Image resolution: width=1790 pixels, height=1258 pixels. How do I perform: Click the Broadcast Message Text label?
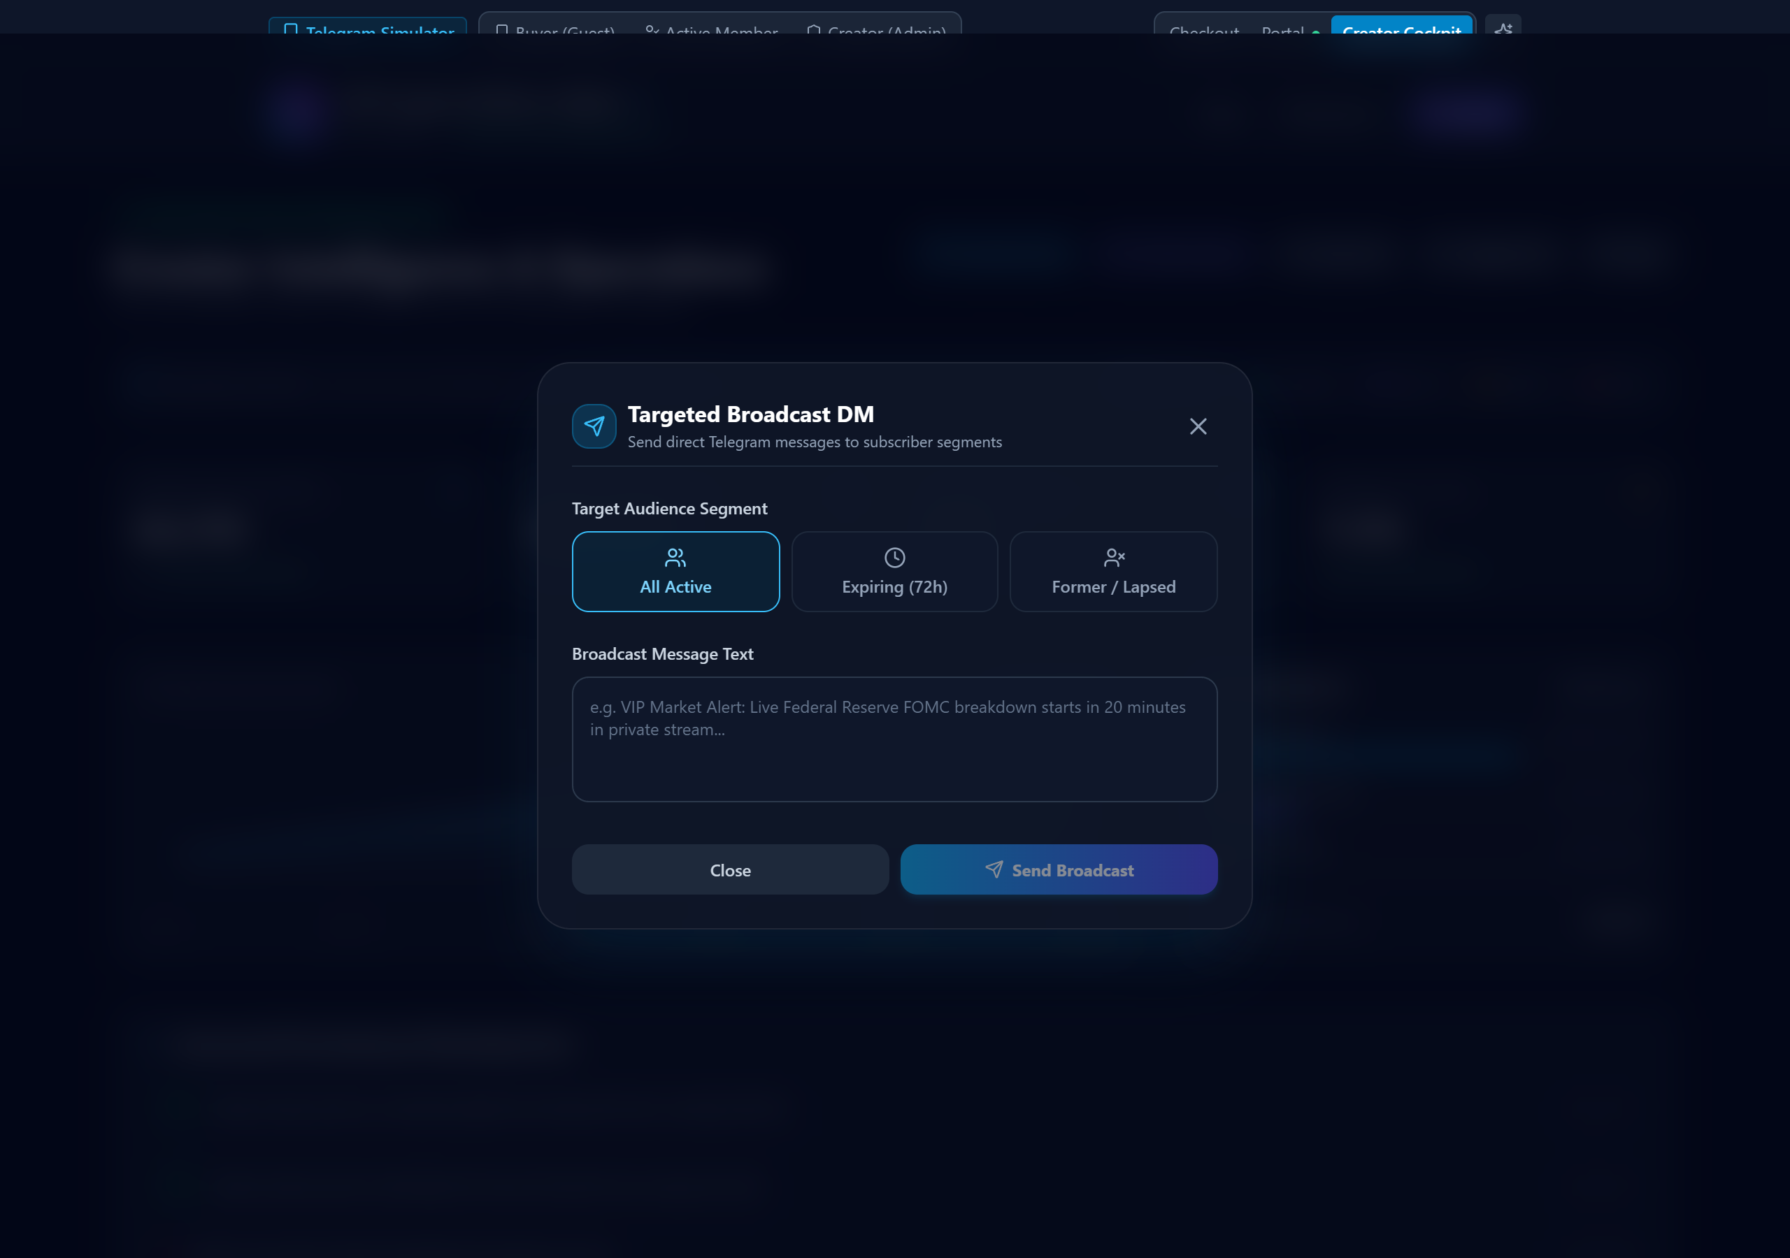tap(663, 654)
